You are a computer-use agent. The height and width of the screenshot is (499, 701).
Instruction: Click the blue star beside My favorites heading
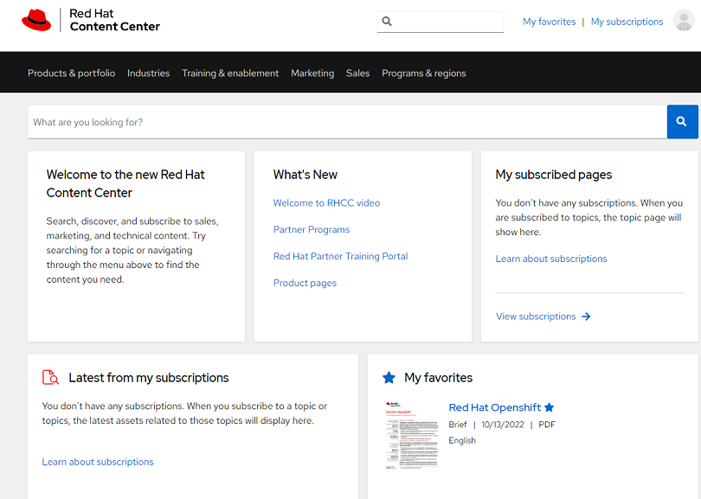[389, 378]
